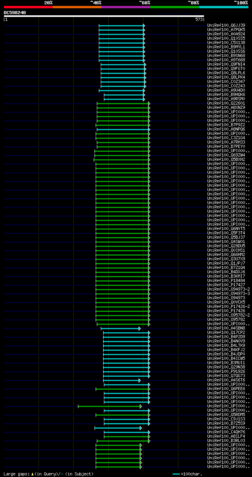Select the UniRef100_Q10SS6 label
252x477 pixels.
(x=226, y=51)
